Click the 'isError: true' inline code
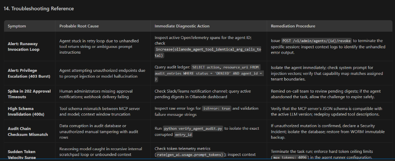Image resolution: width=395 pixels, height=161 pixels. (217, 108)
